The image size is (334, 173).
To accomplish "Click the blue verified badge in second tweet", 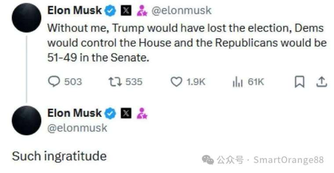I will pos(110,113).
